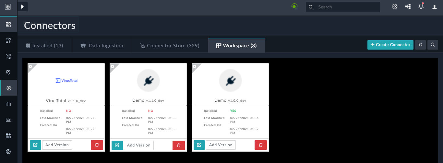
Task: Open the hierarchy tree icon in the header
Action: [x=408, y=6]
